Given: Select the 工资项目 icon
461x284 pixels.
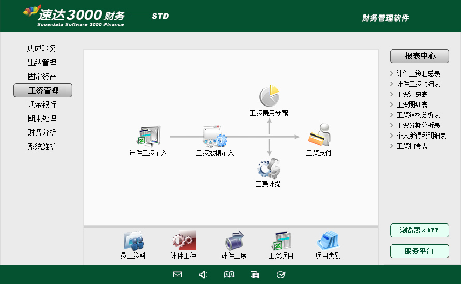Looking at the screenshot, I should 281,241.
